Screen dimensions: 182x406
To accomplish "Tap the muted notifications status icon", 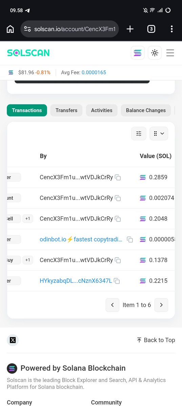I will (145, 10).
